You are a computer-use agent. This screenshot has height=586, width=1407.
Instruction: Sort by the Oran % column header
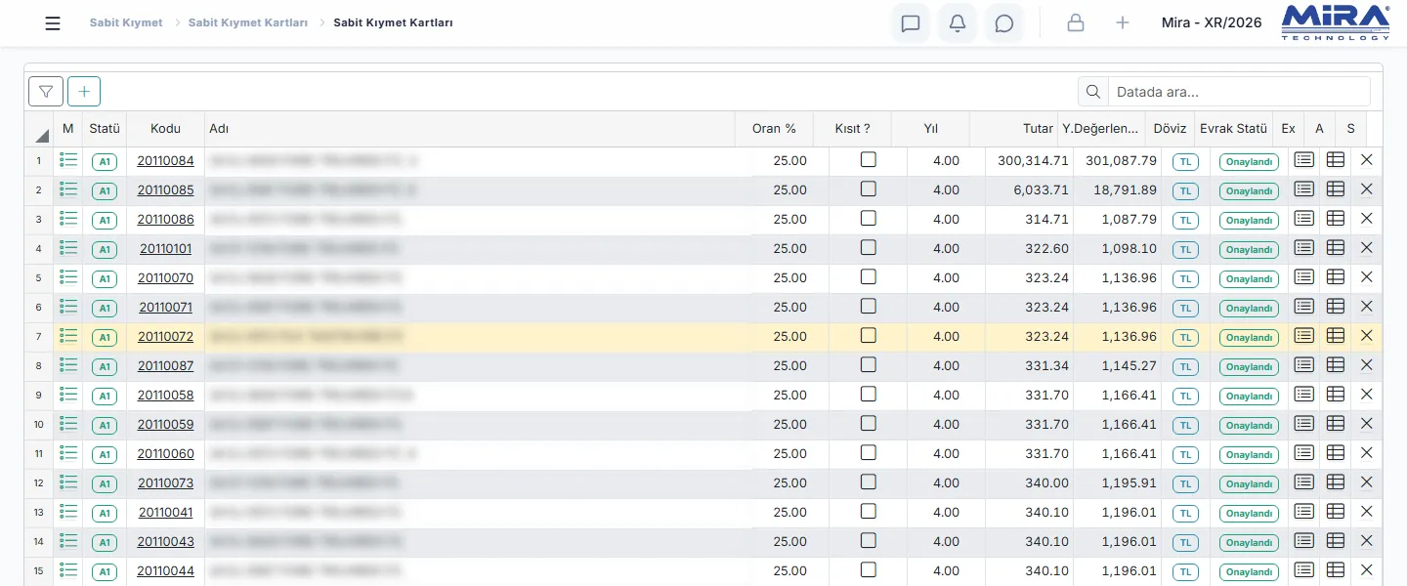774,129
